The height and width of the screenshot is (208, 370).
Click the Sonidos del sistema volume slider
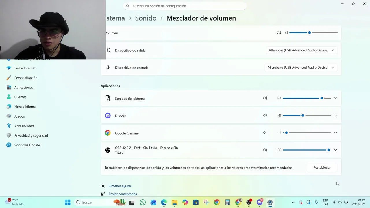307,98
